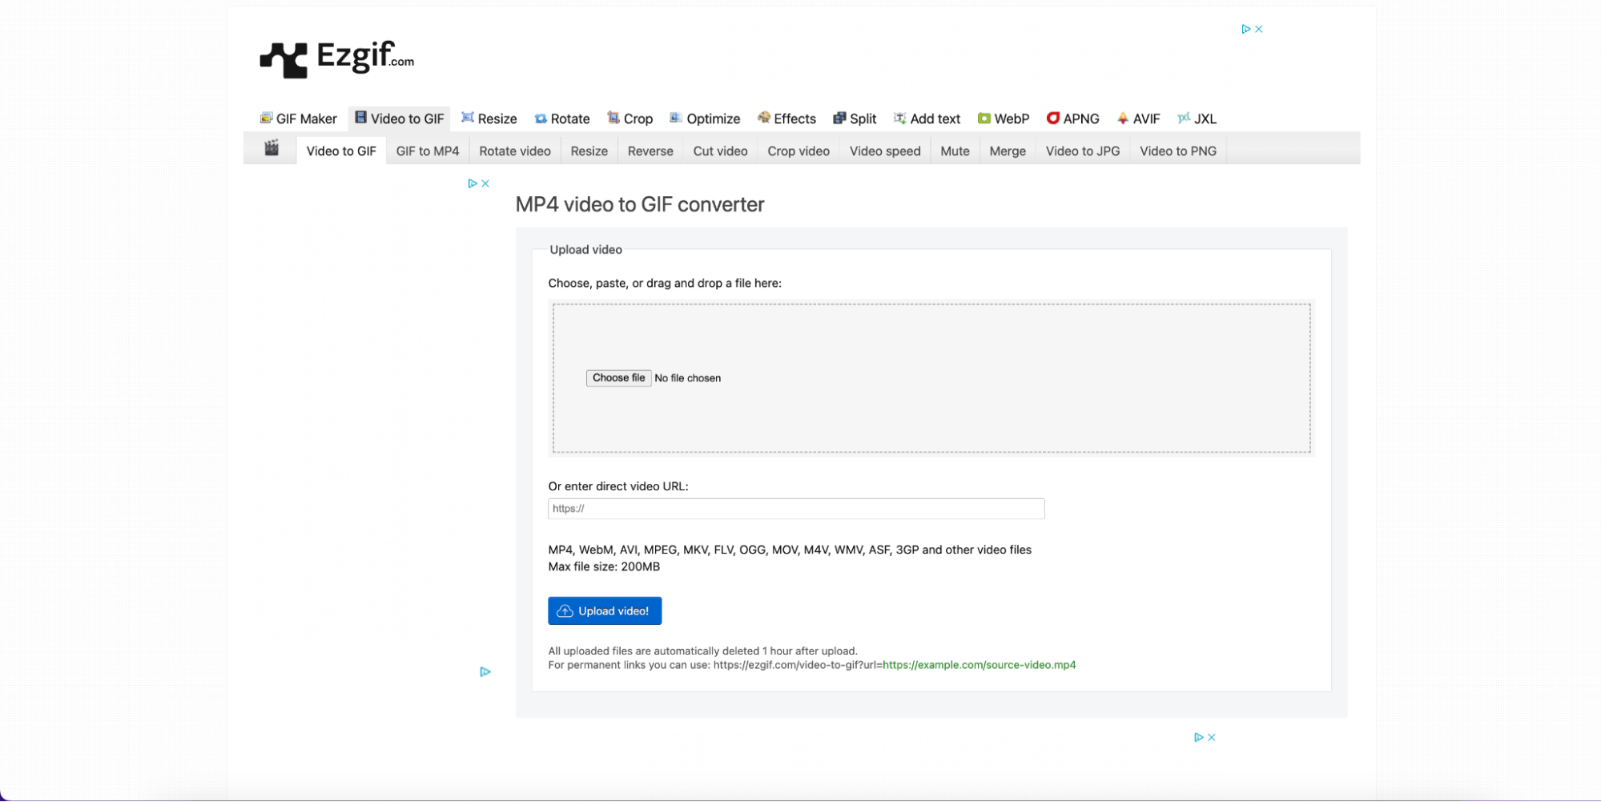Click the Split tool icon
The height and width of the screenshot is (802, 1601).
[839, 118]
